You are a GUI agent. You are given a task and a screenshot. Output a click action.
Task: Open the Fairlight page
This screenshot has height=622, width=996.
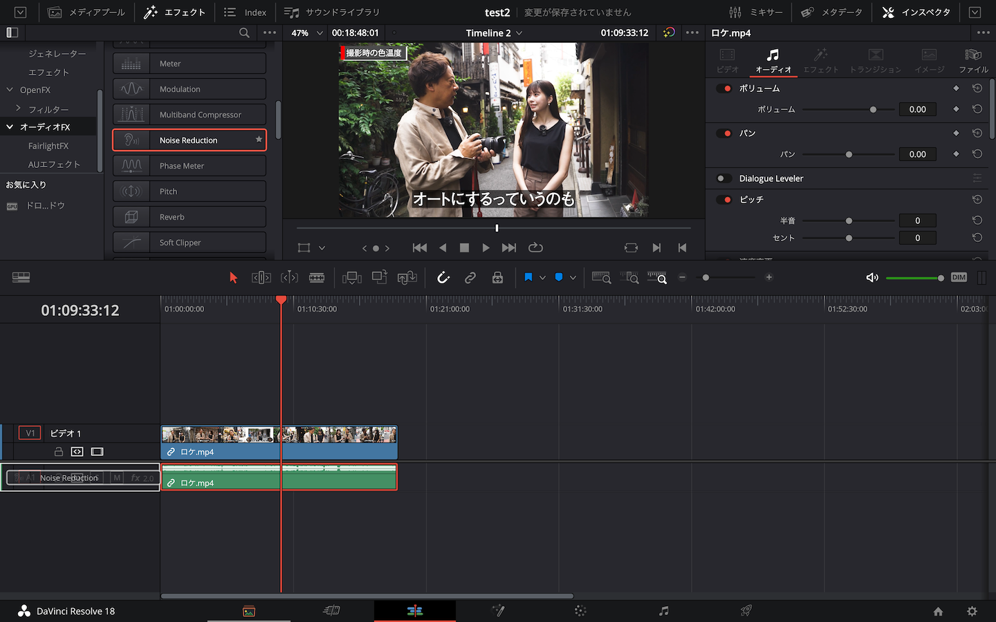(663, 611)
